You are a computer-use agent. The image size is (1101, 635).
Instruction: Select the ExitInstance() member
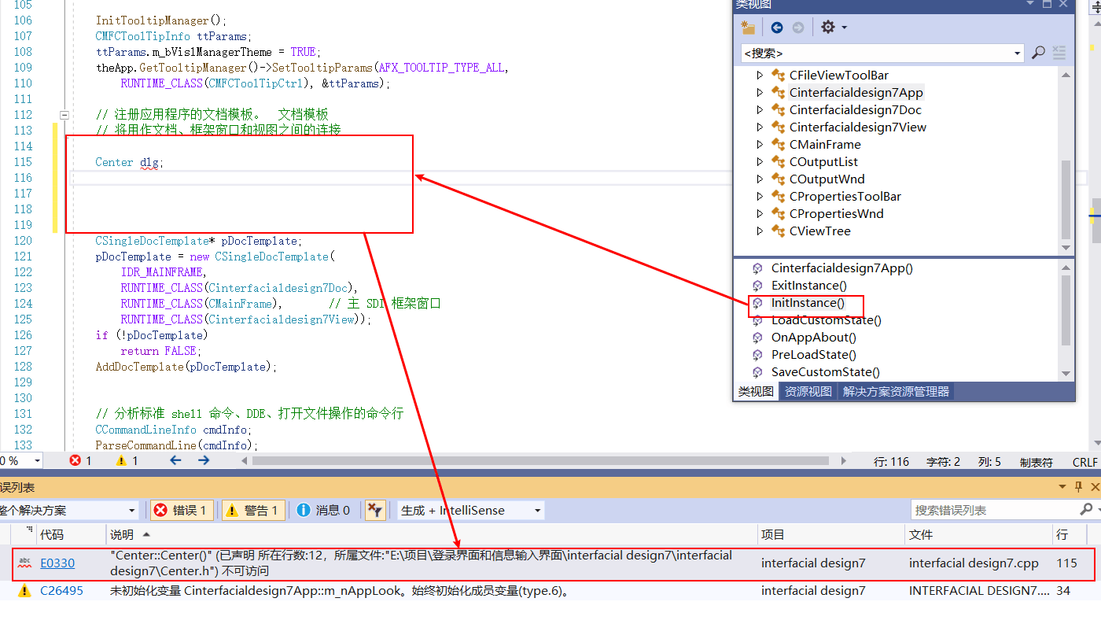809,286
